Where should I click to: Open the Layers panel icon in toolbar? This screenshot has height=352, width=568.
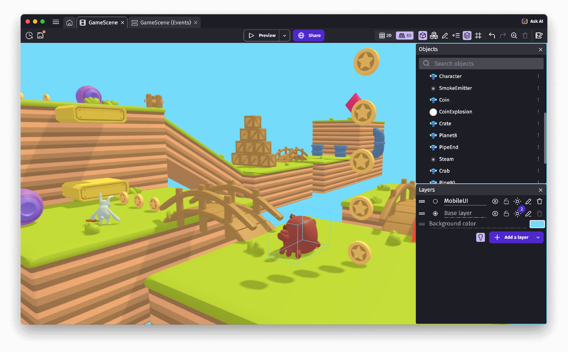pyautogui.click(x=467, y=35)
